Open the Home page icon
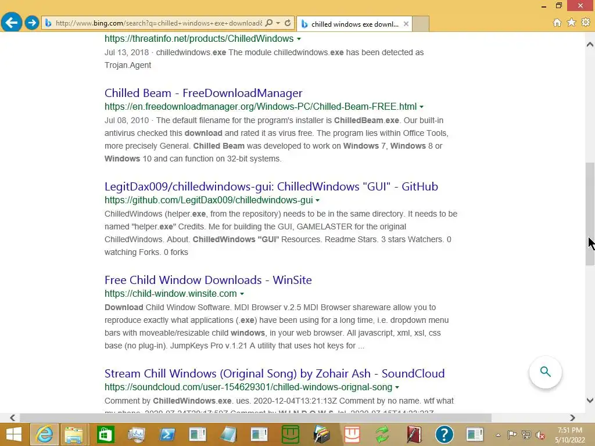595x446 pixels. pyautogui.click(x=557, y=23)
